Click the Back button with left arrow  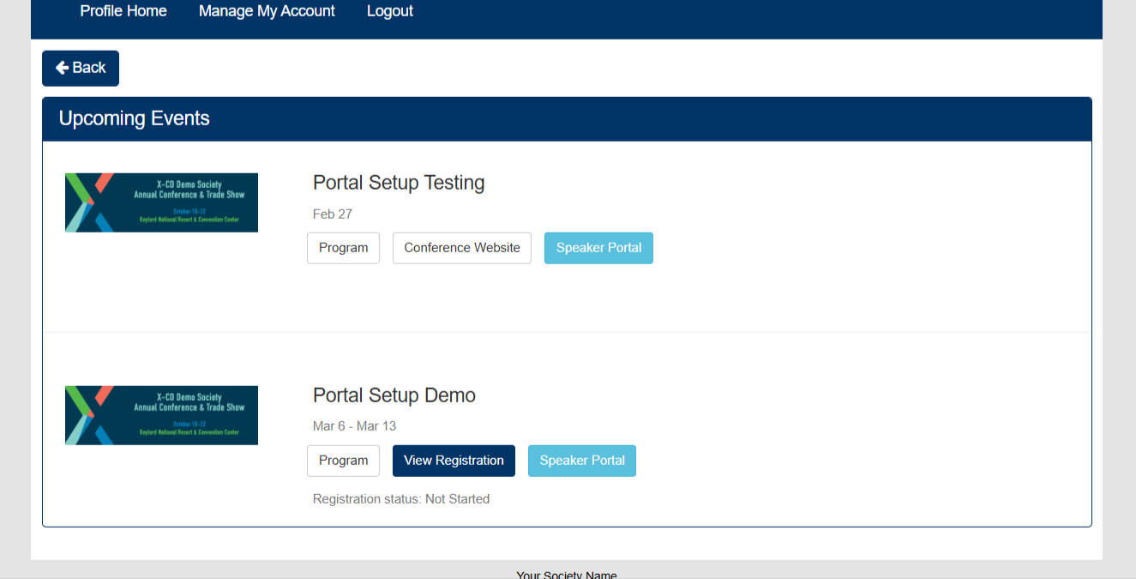pyautogui.click(x=81, y=68)
